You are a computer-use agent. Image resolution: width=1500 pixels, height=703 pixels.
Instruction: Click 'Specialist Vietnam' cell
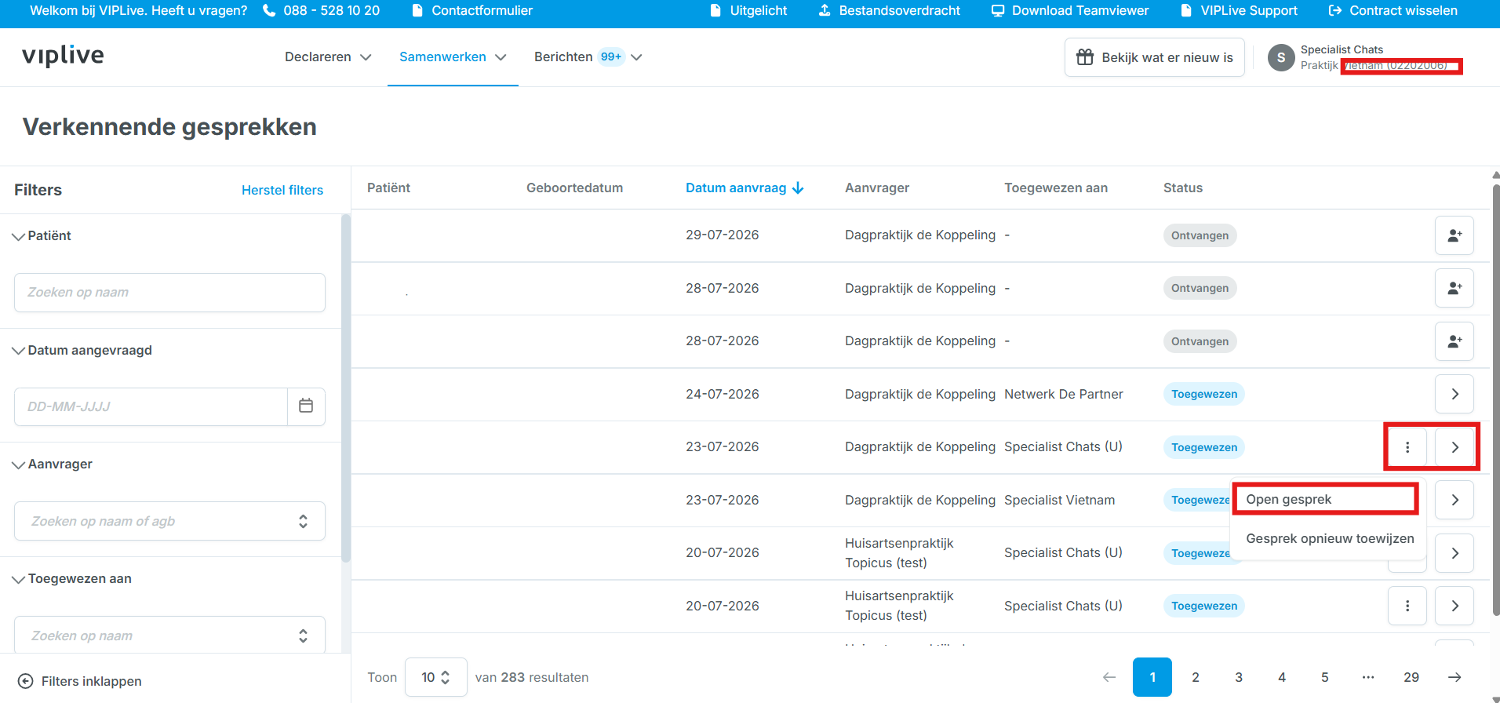1059,500
